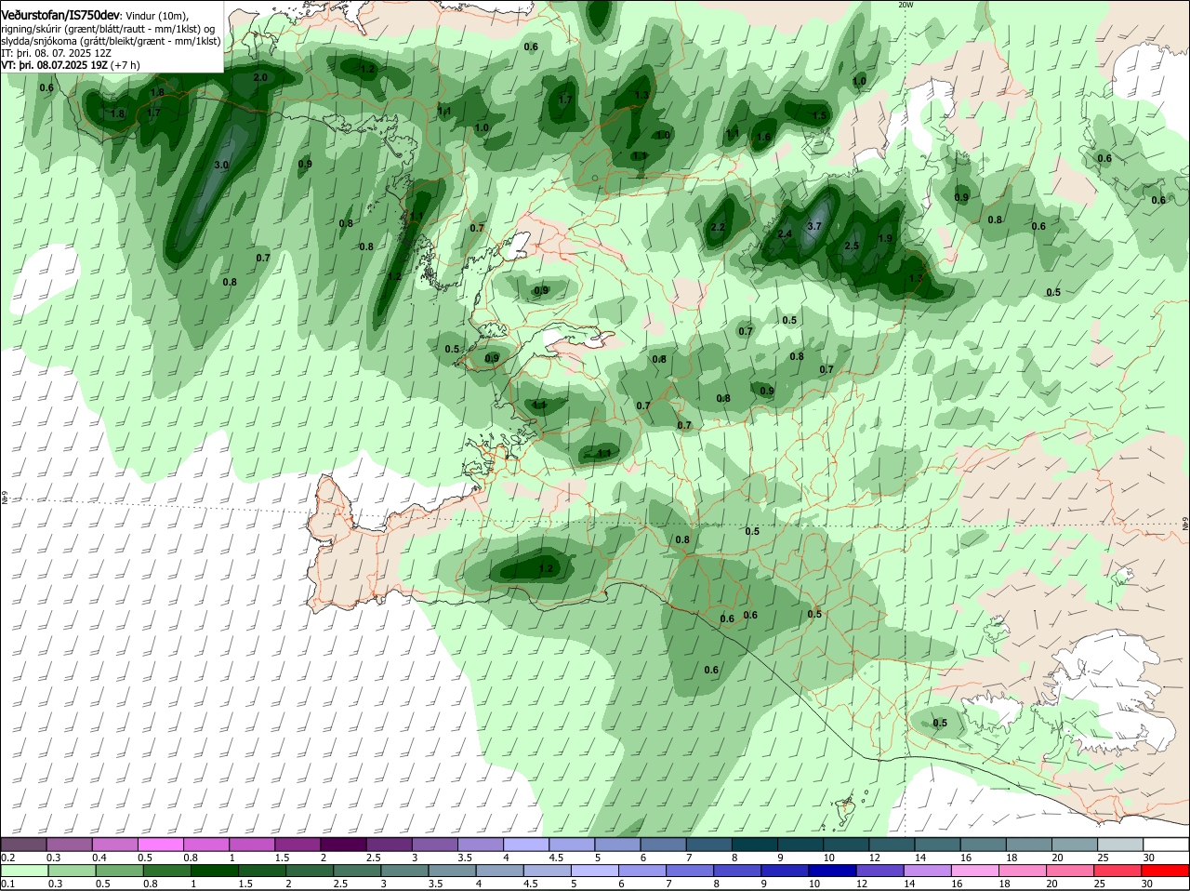Click the Veðurstofan/IS750dev title text
Viewport: 1190px width, 891px height.
coord(60,16)
